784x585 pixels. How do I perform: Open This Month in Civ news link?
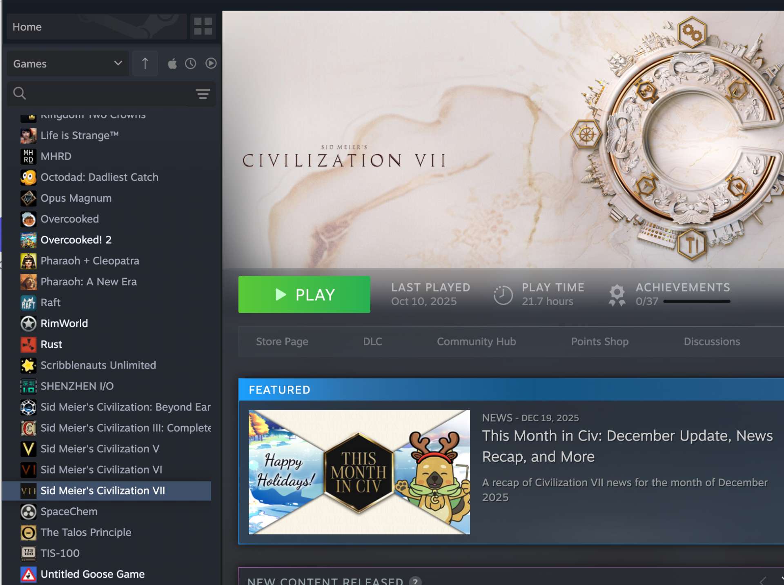point(627,446)
